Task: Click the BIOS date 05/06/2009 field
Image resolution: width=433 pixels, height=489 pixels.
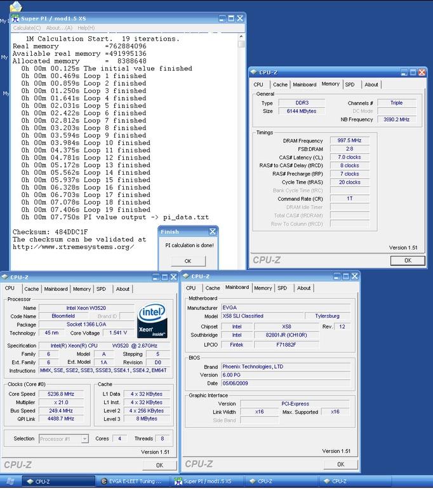Action: (286, 384)
